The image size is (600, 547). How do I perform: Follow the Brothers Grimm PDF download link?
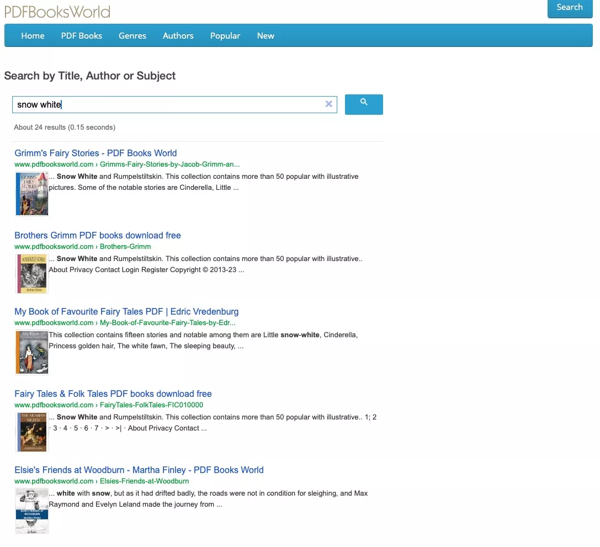pos(98,235)
